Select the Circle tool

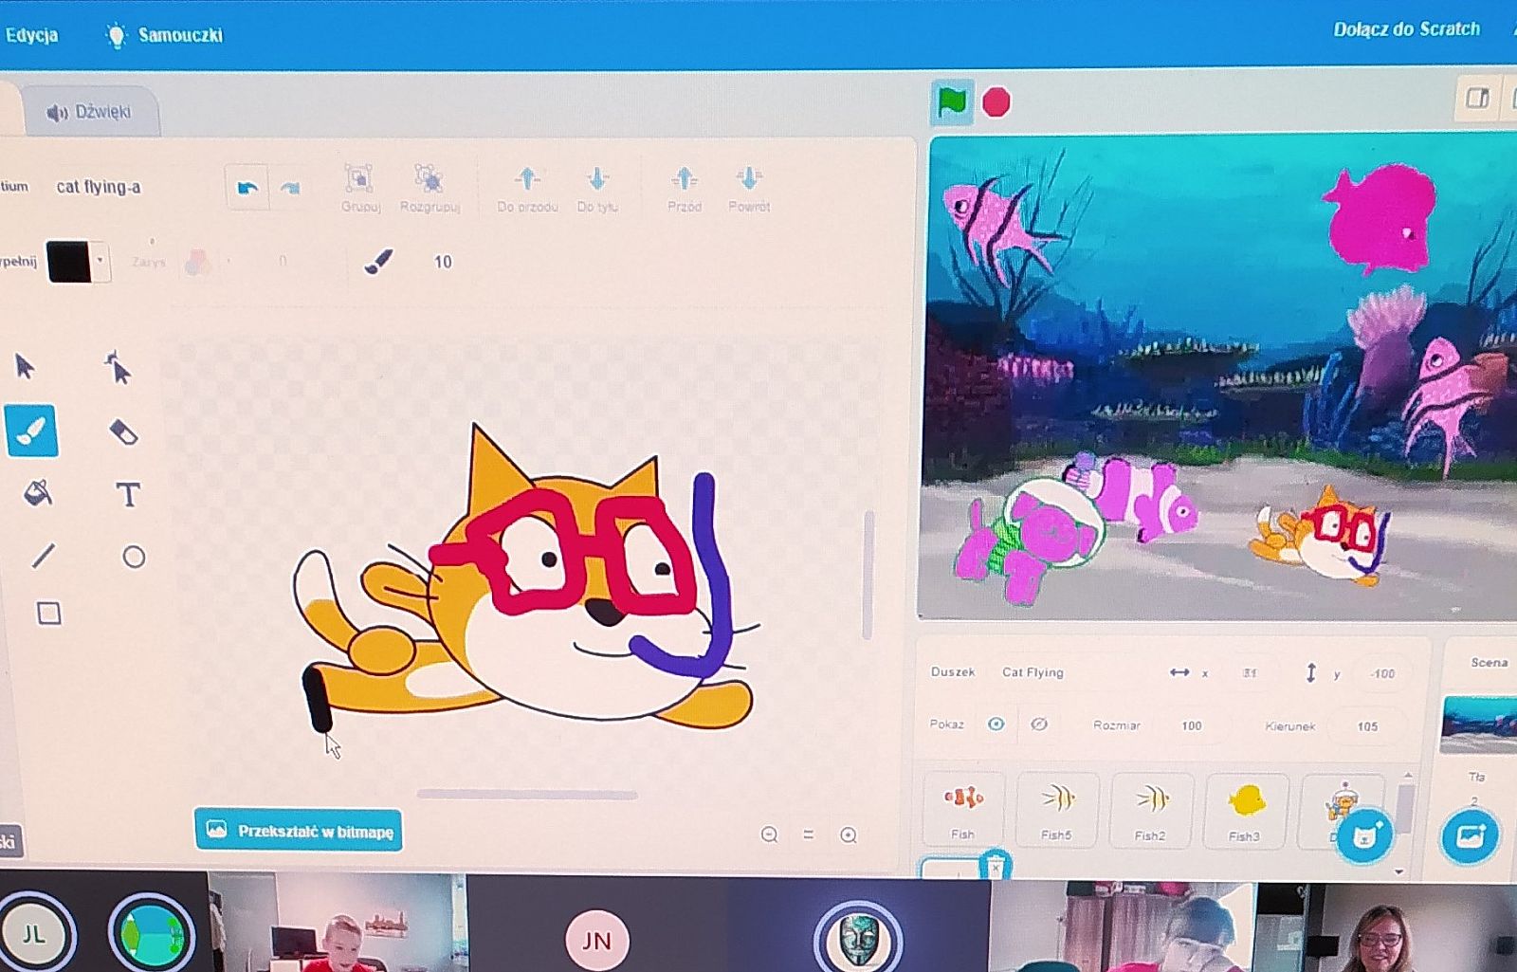tap(134, 557)
